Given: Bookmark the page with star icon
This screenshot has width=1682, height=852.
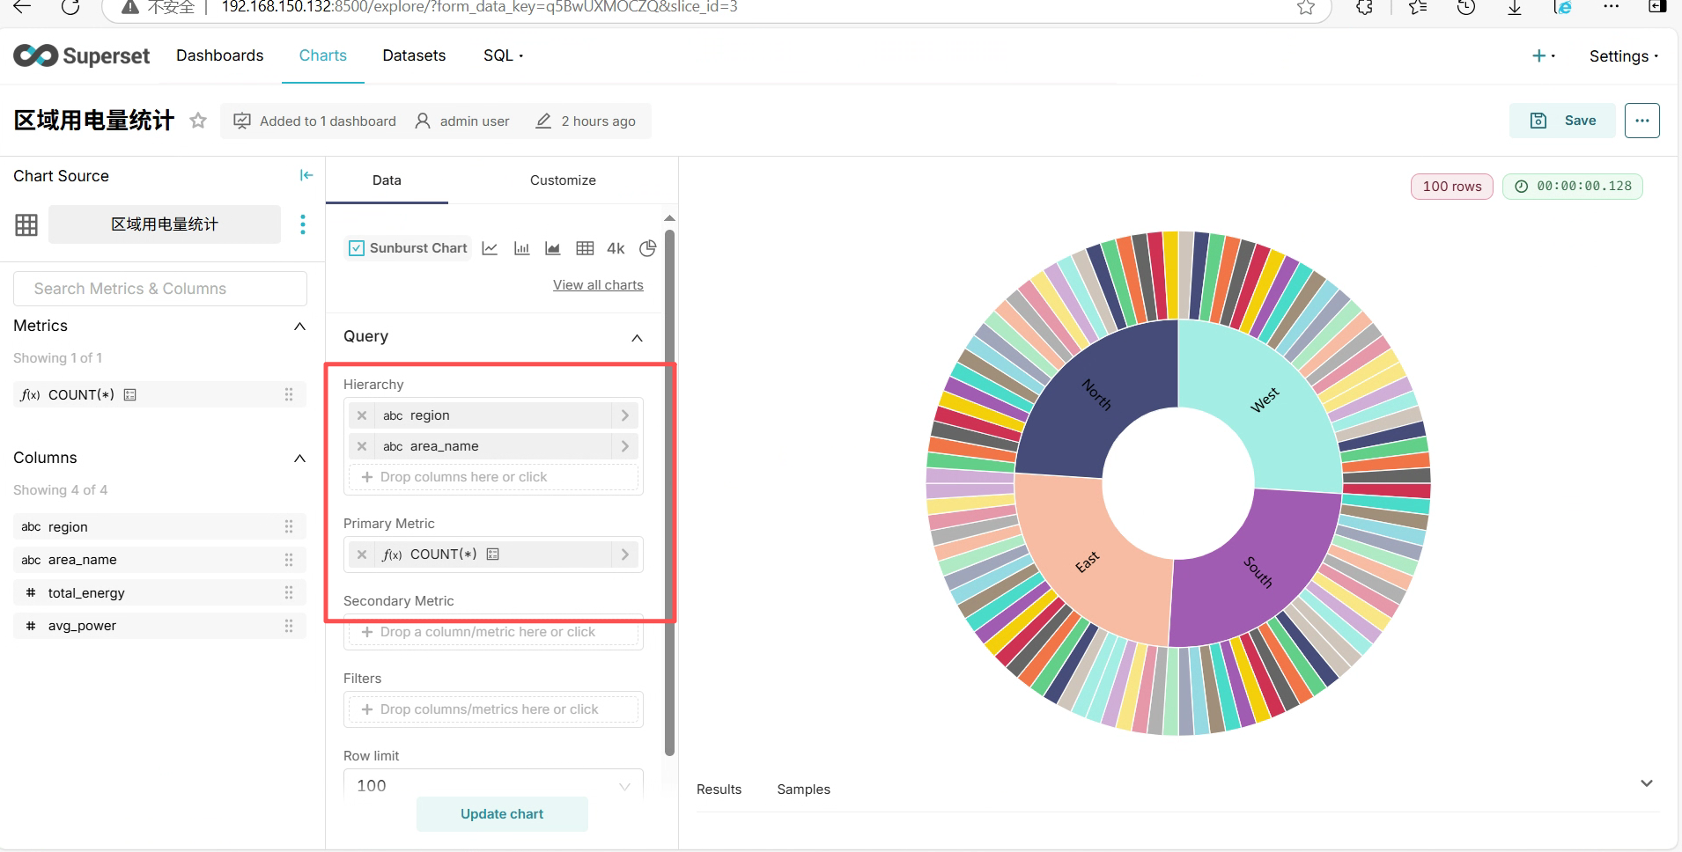Looking at the screenshot, I should pos(1306,7).
